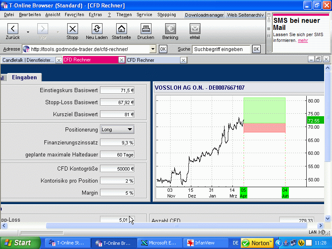Open the ? help menu

click(x=109, y=15)
